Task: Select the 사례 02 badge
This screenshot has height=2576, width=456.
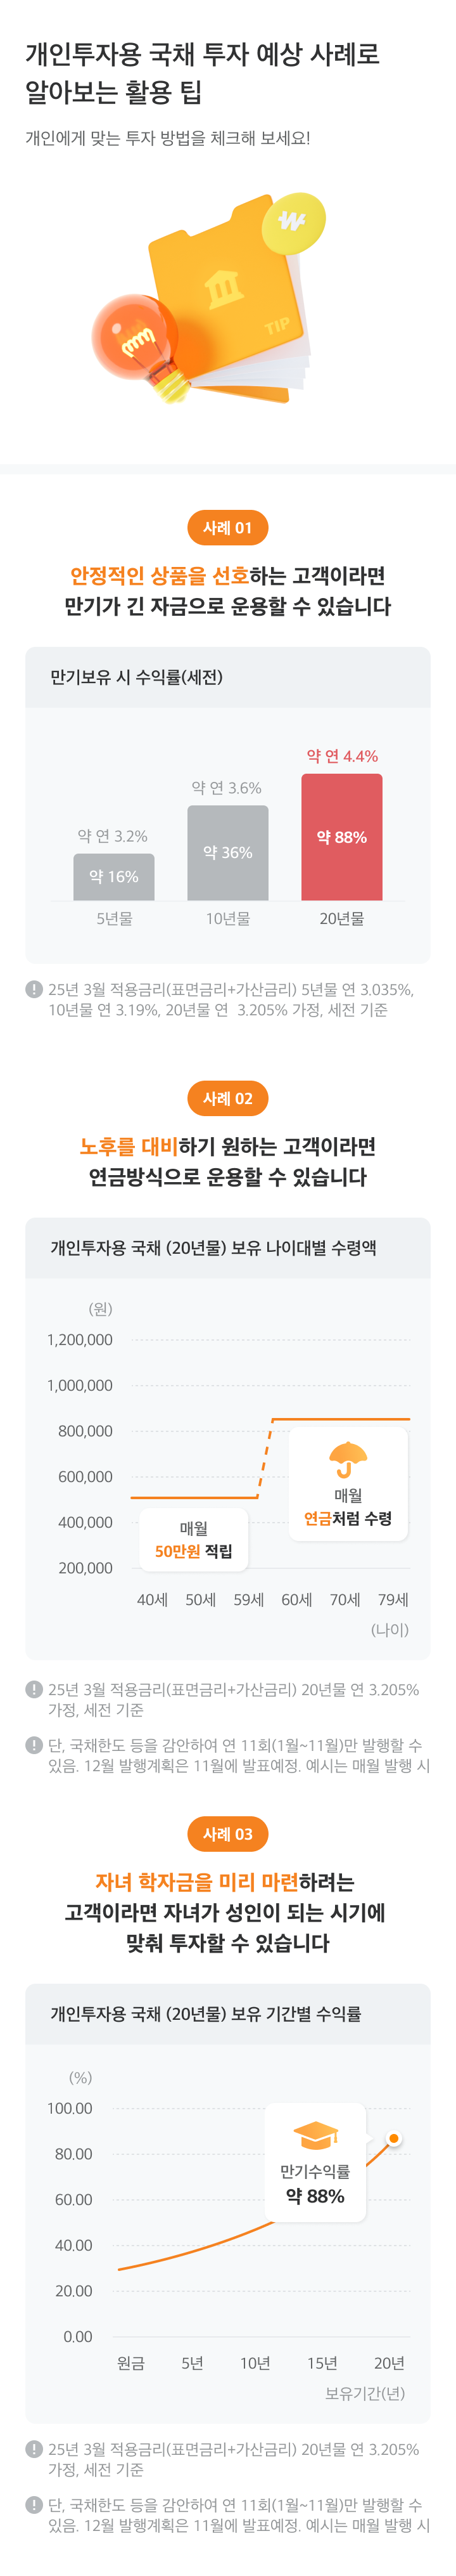Action: pyautogui.click(x=227, y=1098)
